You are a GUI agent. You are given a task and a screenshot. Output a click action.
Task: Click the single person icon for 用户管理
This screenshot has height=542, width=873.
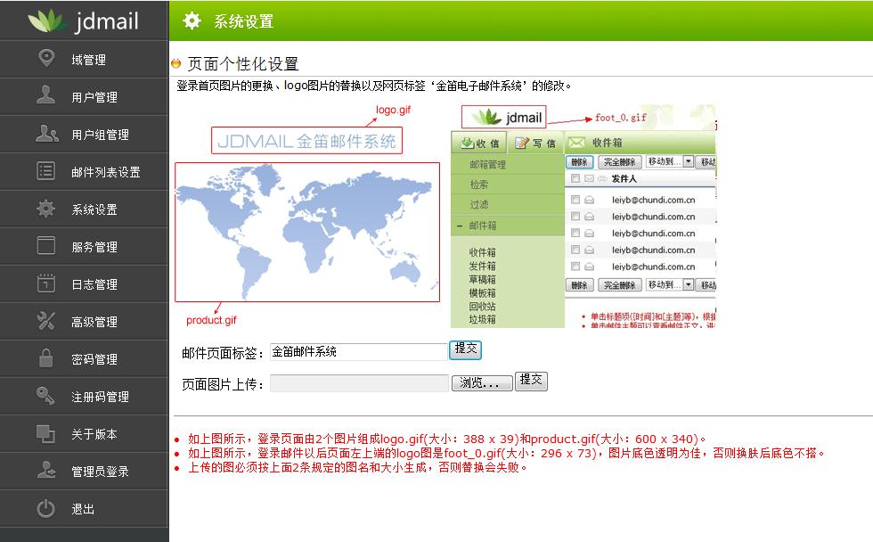(46, 95)
